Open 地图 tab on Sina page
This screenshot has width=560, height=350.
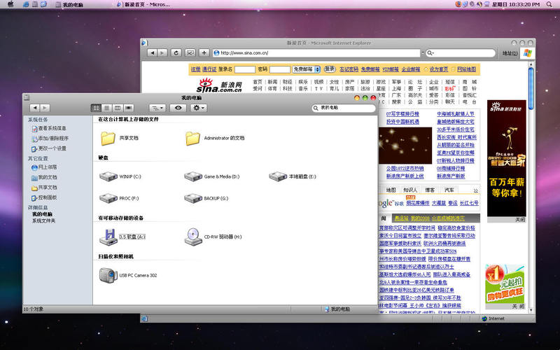pyautogui.click(x=391, y=190)
